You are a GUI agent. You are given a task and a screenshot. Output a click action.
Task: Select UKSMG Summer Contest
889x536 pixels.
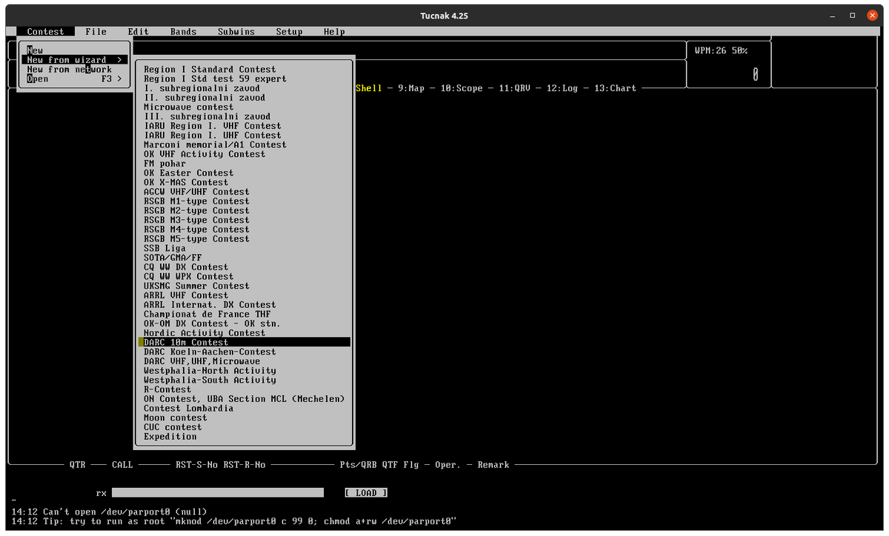point(244,286)
